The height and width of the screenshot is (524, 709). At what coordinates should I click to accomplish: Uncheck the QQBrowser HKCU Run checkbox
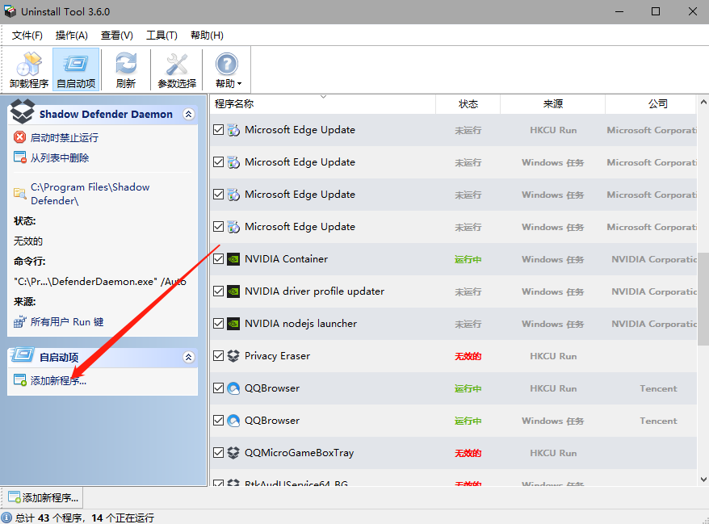218,388
